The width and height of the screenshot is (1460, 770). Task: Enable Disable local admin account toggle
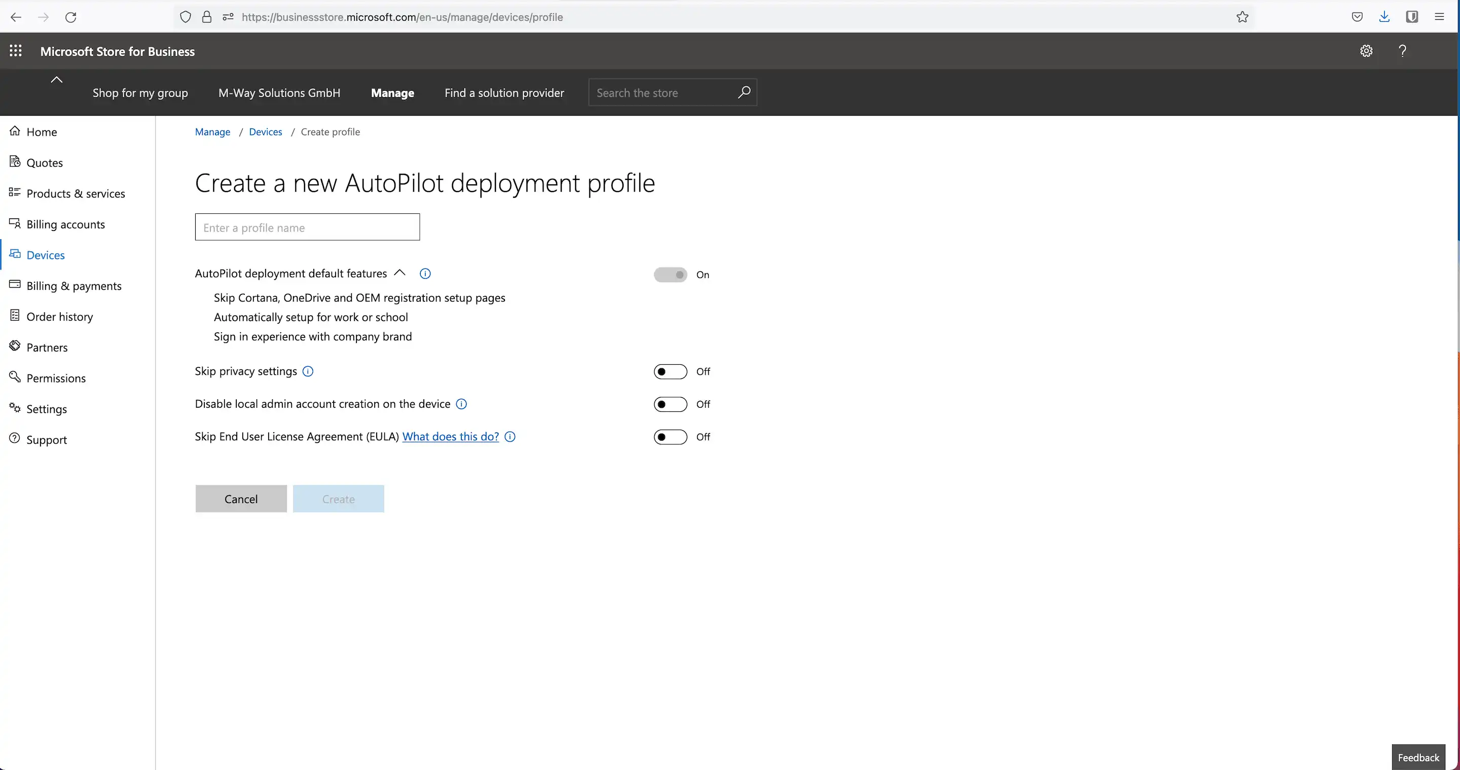pyautogui.click(x=671, y=404)
